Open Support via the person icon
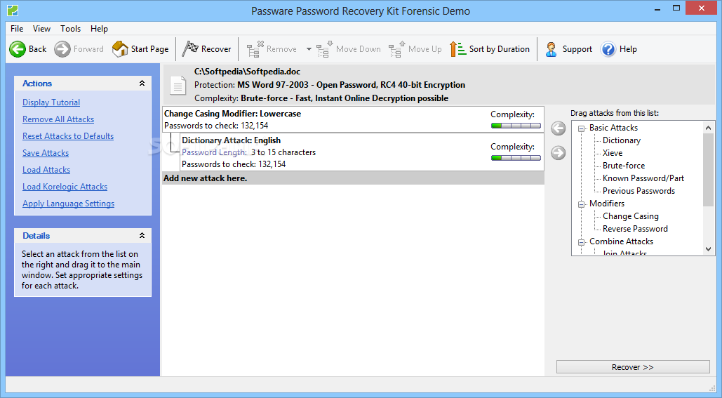 coord(551,49)
